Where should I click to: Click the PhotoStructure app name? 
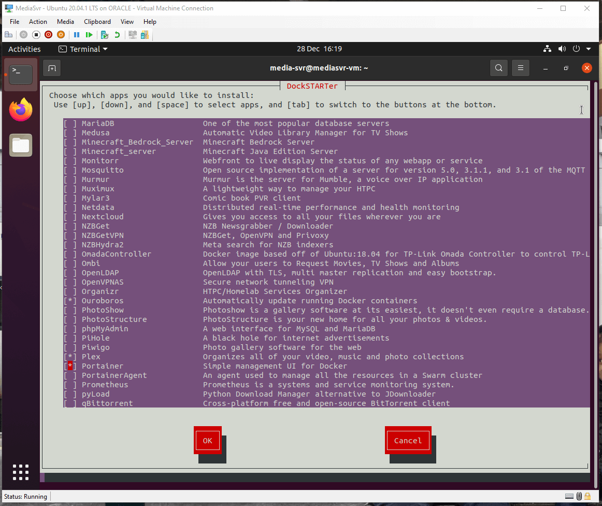pyautogui.click(x=114, y=319)
